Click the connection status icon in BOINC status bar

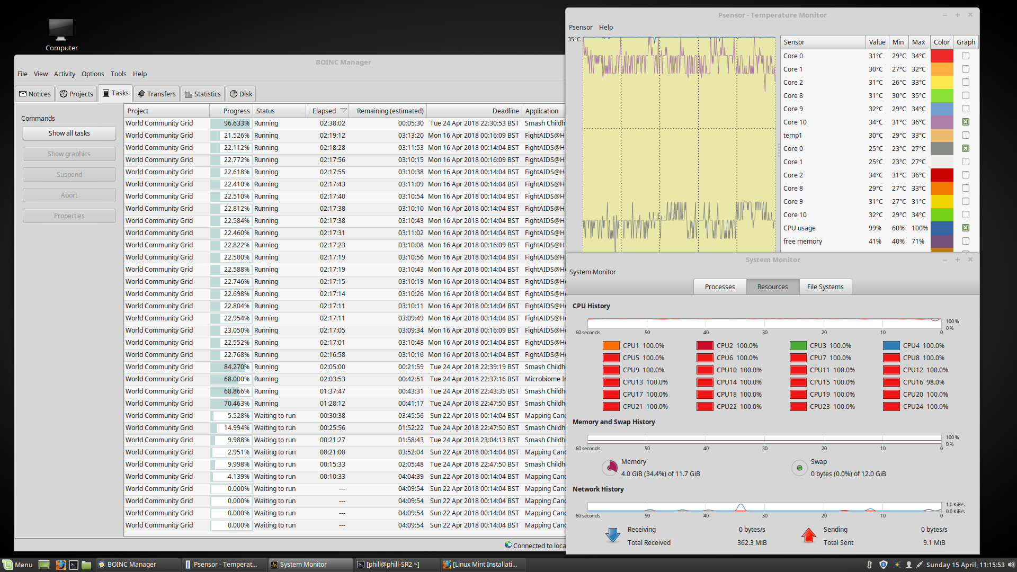(x=508, y=545)
